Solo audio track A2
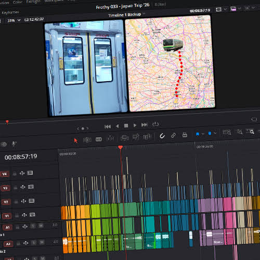The width and height of the screenshot is (260, 260). (x=34, y=243)
